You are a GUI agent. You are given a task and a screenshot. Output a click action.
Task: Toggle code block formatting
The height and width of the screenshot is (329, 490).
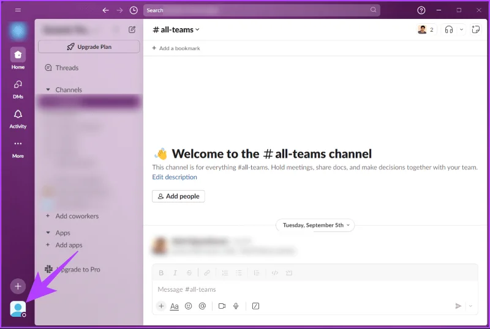288,273
